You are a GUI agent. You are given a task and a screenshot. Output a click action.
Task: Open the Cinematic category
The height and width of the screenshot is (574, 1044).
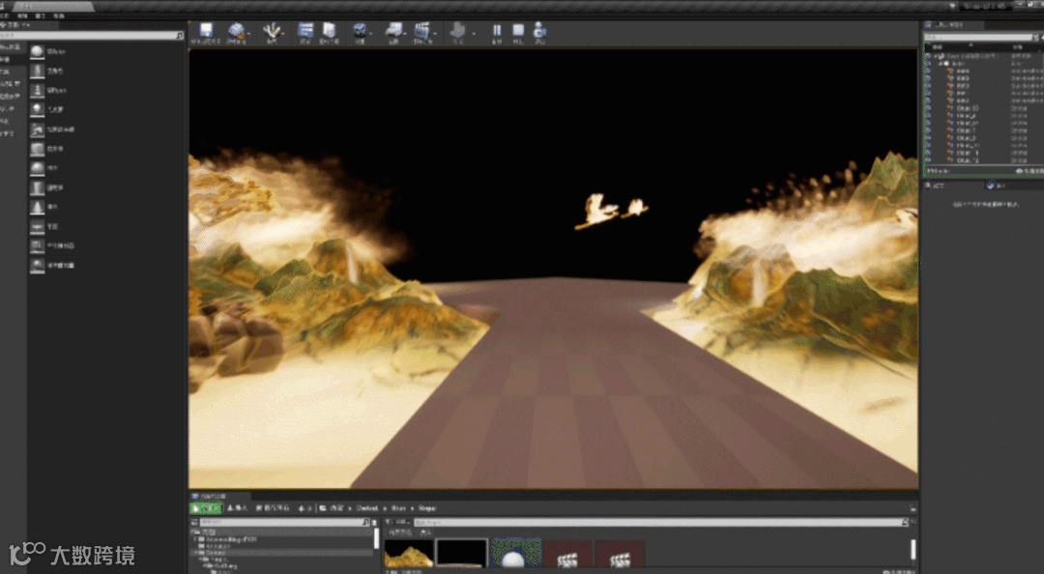click(12, 84)
